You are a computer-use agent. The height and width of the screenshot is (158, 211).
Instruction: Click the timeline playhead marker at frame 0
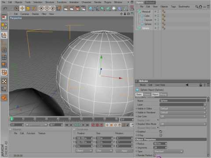[x=12, y=119]
